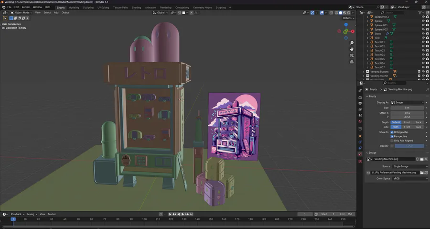The width and height of the screenshot is (430, 229).
Task: Open the Object Mode dropdown
Action: pyautogui.click(x=21, y=12)
